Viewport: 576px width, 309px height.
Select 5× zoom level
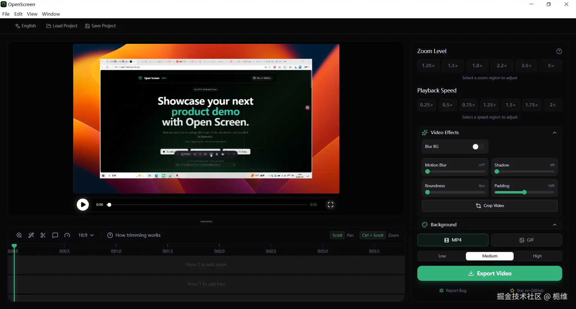tap(551, 66)
